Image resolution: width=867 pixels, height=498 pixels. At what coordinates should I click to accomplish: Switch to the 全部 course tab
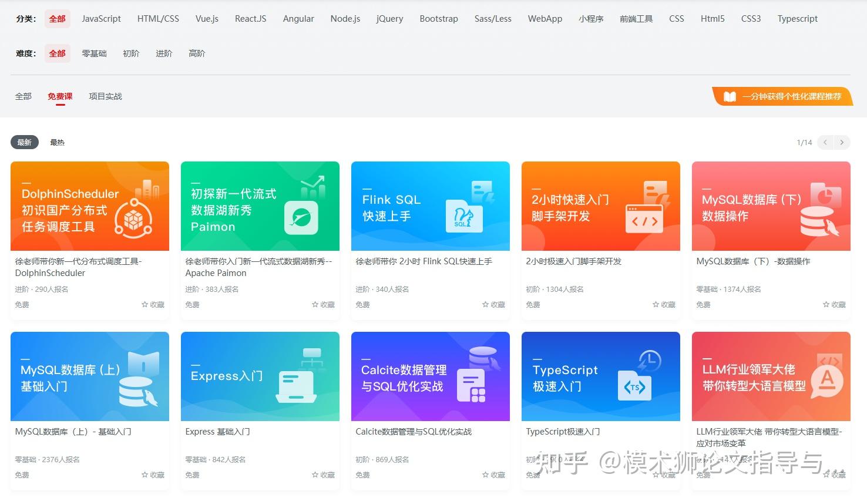23,96
